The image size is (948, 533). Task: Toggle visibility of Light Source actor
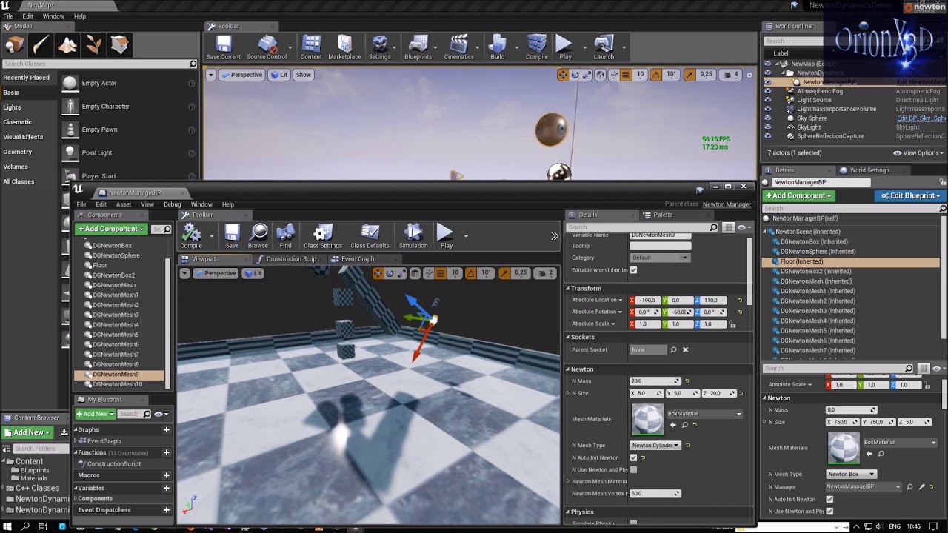point(767,100)
